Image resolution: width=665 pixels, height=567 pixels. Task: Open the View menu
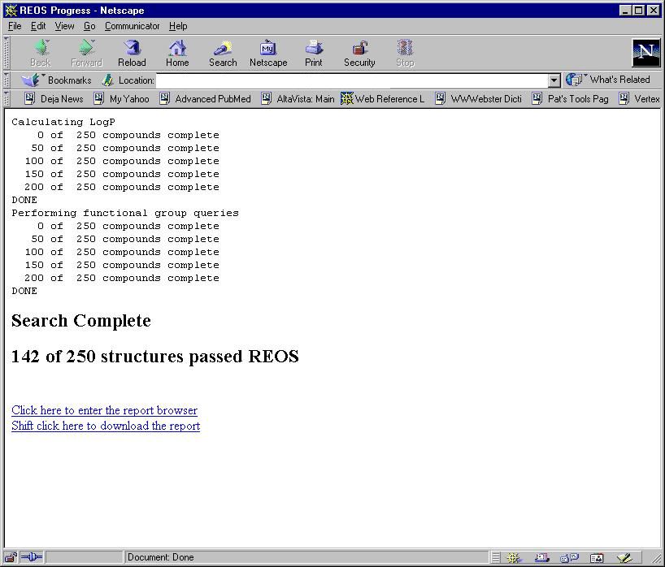(x=64, y=26)
